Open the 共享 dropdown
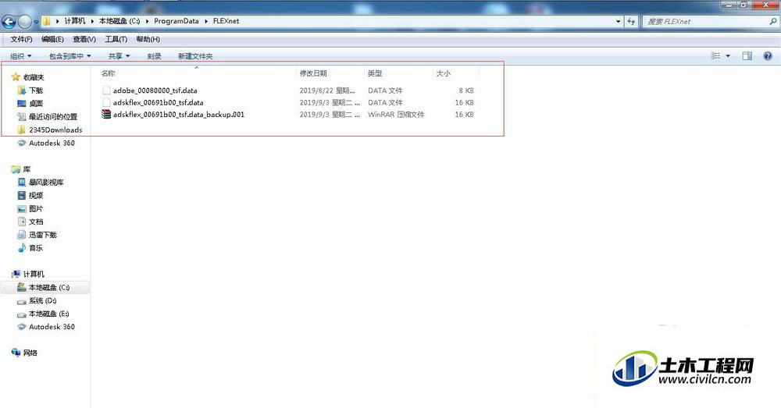This screenshot has height=408, width=781. (x=119, y=56)
